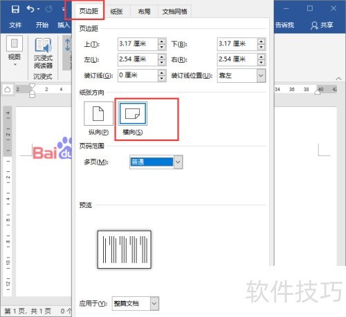
Task: Decrease bottom margin with down arrow
Action: click(261, 47)
